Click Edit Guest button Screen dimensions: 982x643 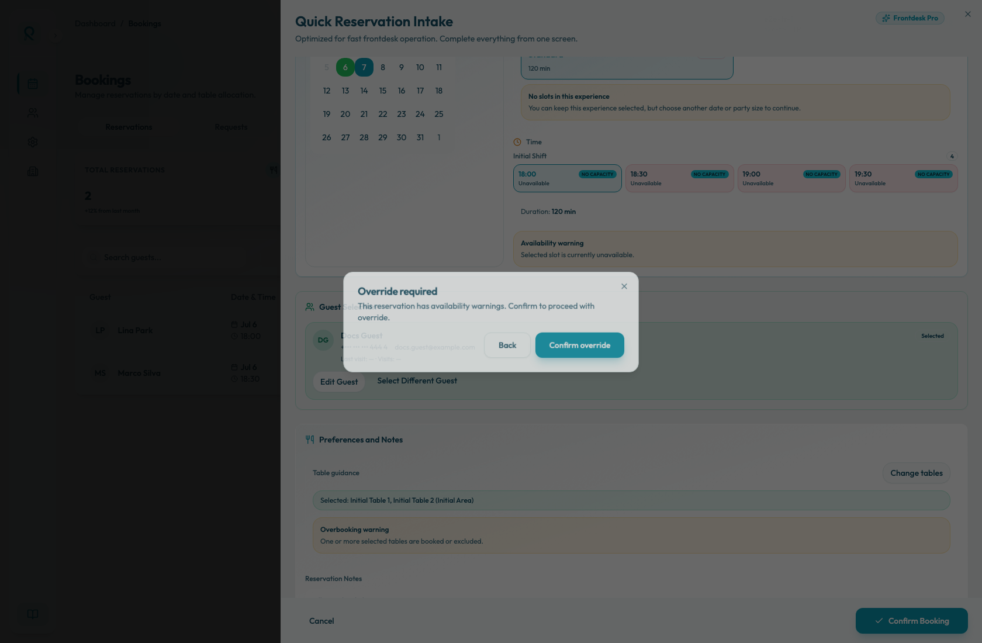tap(339, 382)
